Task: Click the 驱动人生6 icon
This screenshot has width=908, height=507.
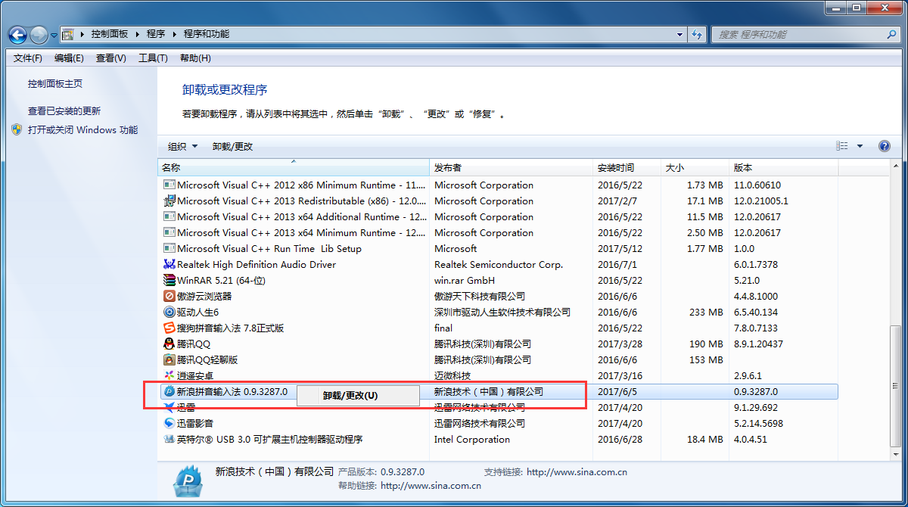Action: [169, 313]
